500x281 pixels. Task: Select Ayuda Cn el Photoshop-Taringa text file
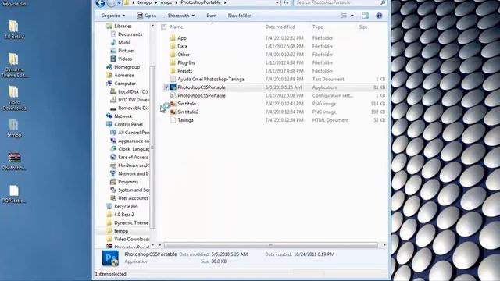(x=211, y=79)
